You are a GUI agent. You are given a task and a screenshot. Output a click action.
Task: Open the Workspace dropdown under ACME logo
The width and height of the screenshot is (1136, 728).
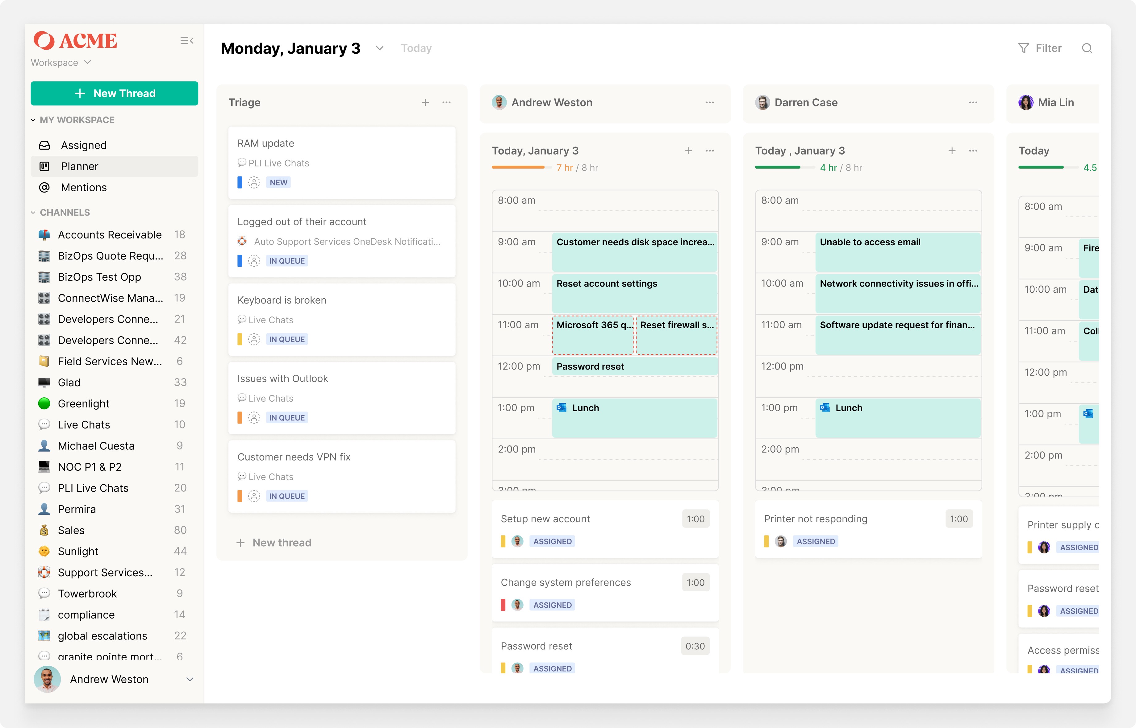[x=61, y=62]
